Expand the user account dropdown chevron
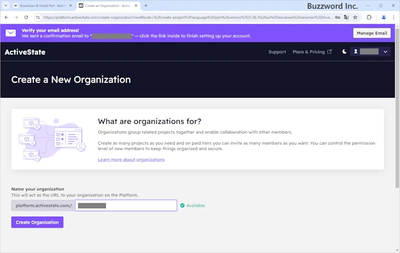Image resolution: width=400 pixels, height=253 pixels. click(x=386, y=52)
